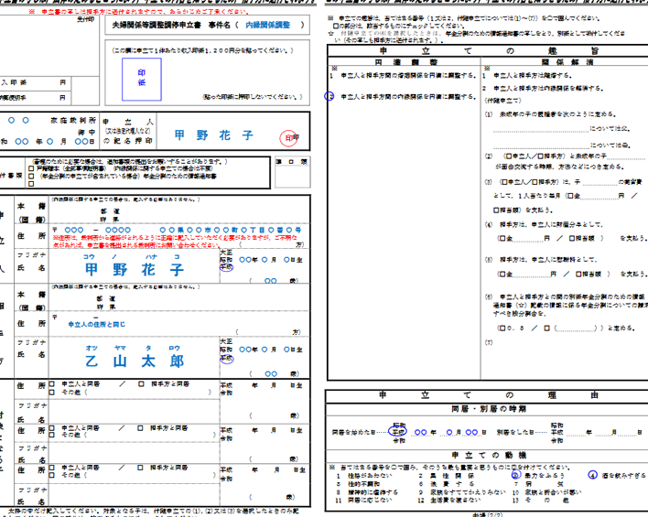The width and height of the screenshot is (648, 517).
Task: Click the red 印 seal mark beside 甲野花子
Action: (x=288, y=138)
